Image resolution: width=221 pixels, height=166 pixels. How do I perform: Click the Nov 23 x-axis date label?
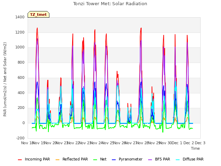click(x=85, y=143)
